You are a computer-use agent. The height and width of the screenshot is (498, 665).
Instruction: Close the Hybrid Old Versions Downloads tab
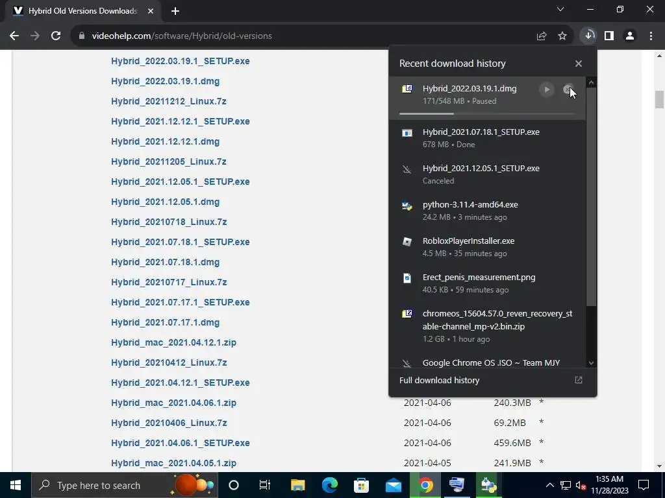[151, 12]
